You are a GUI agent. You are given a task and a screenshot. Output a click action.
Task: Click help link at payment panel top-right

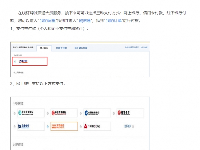136,48
